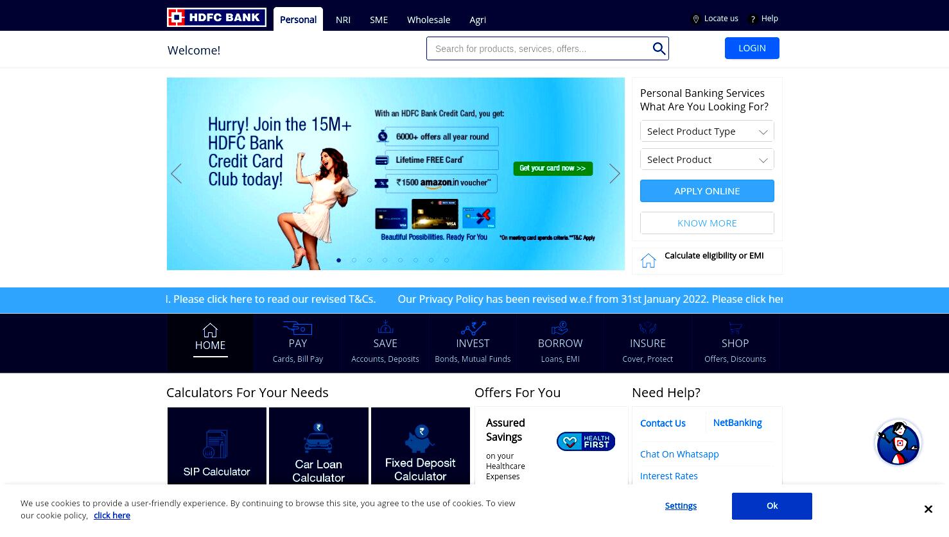Click the revised T&Cs notice text
The width and height of the screenshot is (949, 537).
272,299
